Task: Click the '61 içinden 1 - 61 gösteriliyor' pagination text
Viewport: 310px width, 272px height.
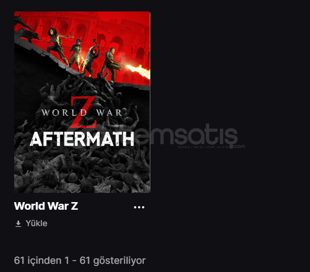Action: click(80, 261)
